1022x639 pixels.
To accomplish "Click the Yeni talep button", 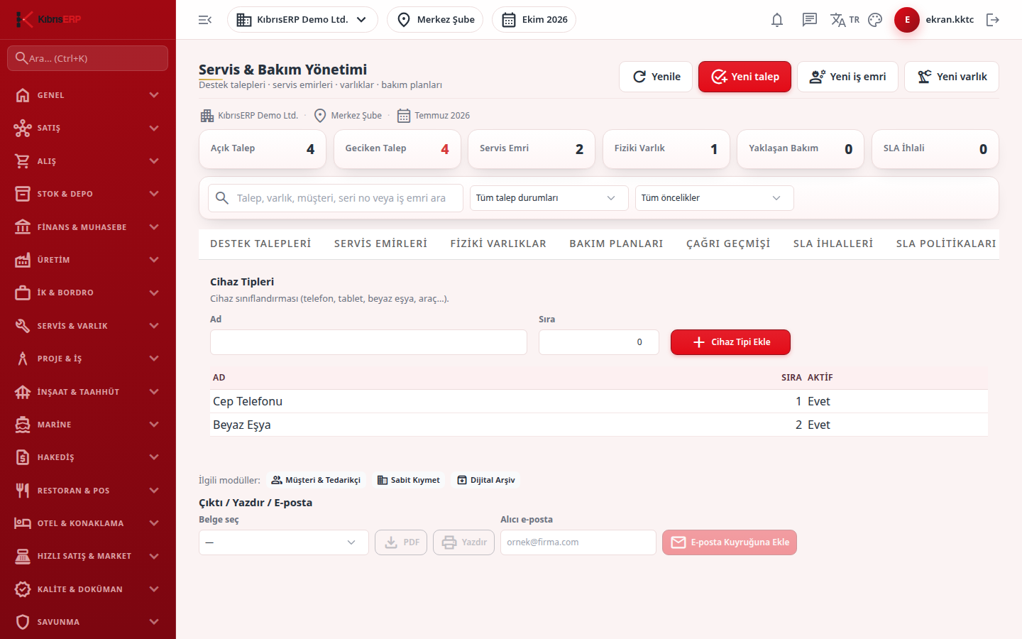I will pyautogui.click(x=744, y=77).
